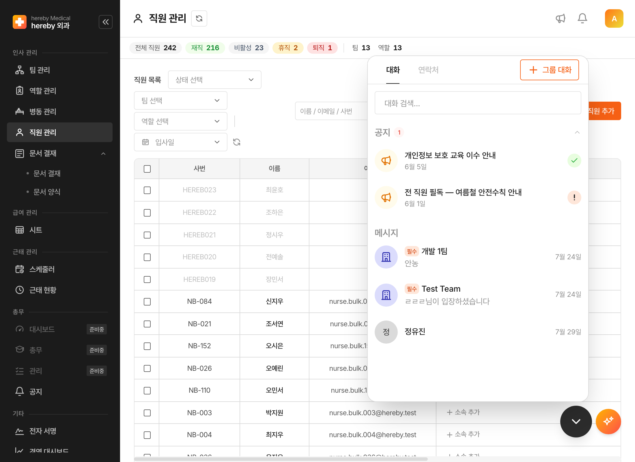The image size is (635, 462).
Task: Click the warning badge on 여름철 안전수칙 notice
Action: click(x=574, y=198)
